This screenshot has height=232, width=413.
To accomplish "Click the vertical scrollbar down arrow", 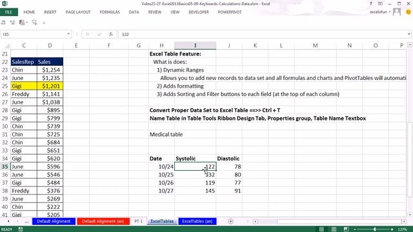I will [410, 215].
